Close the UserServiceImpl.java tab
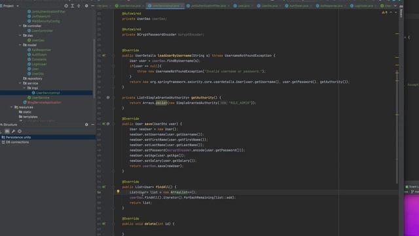This screenshot has width=419, height=236. pyautogui.click(x=182, y=6)
